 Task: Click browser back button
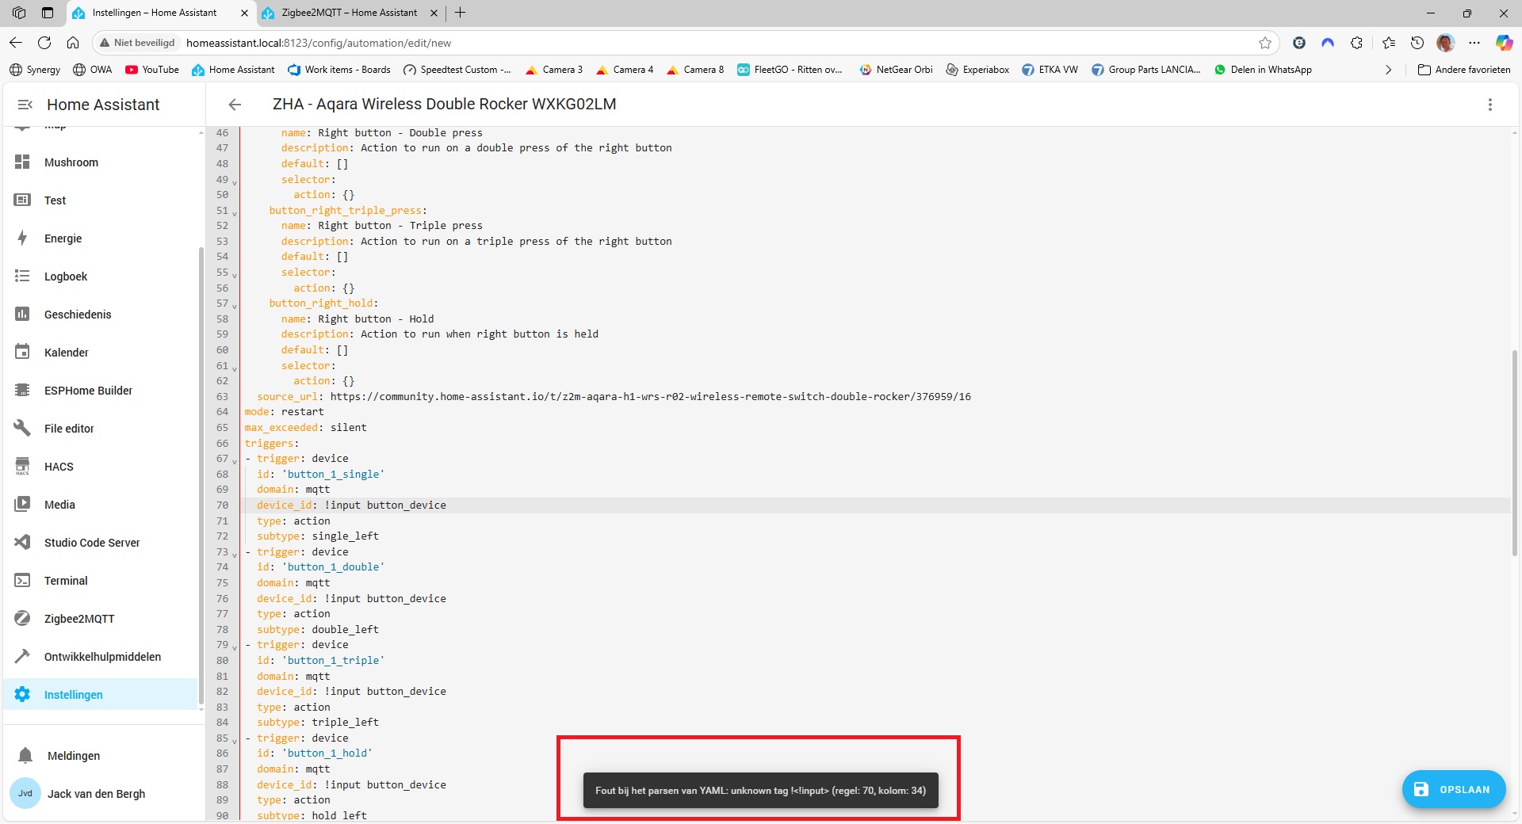(x=16, y=43)
